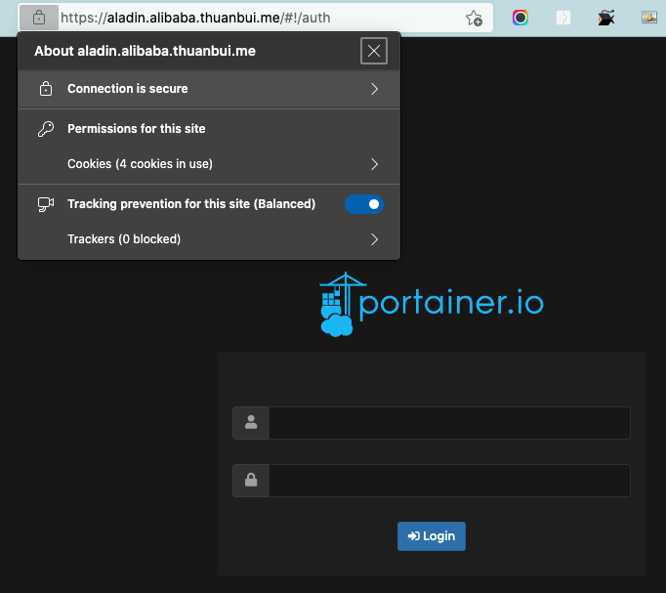Click the popup title About aladin.alibaba.thuanbui.me
Screen dimensions: 666x593
pyautogui.click(x=145, y=51)
